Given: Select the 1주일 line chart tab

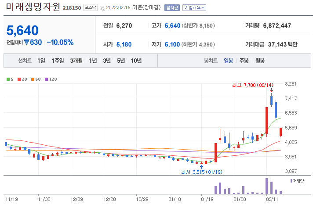Looking at the screenshot, I should (58, 61).
